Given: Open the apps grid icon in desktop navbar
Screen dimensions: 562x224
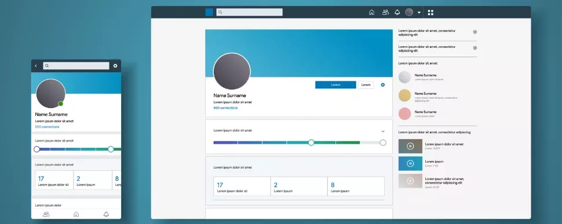Looking at the screenshot, I should pos(430,13).
